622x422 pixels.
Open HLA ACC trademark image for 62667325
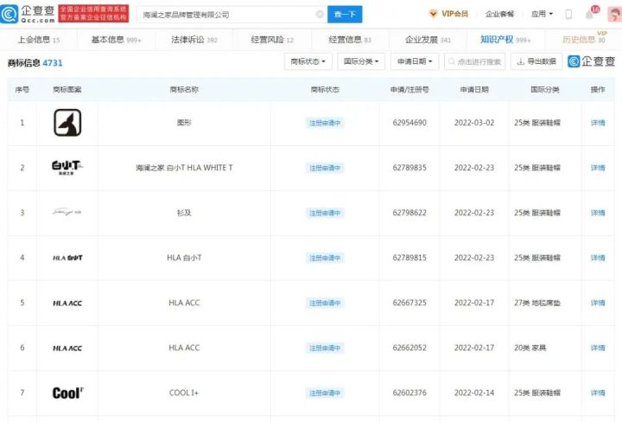click(x=67, y=303)
